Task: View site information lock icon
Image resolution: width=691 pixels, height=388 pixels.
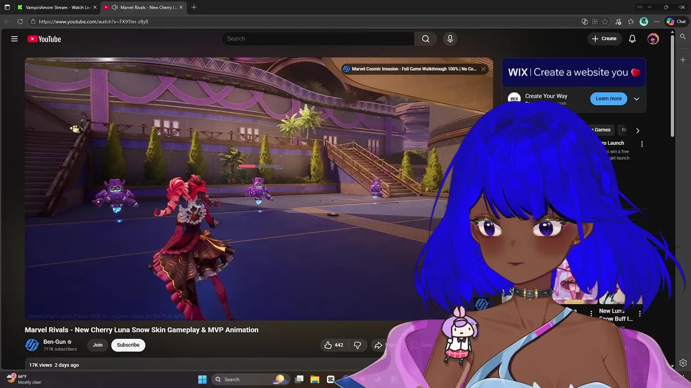Action: click(x=32, y=22)
